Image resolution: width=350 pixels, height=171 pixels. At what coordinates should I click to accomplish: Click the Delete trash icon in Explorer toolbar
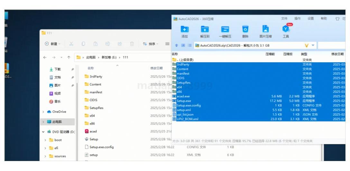[132, 44]
